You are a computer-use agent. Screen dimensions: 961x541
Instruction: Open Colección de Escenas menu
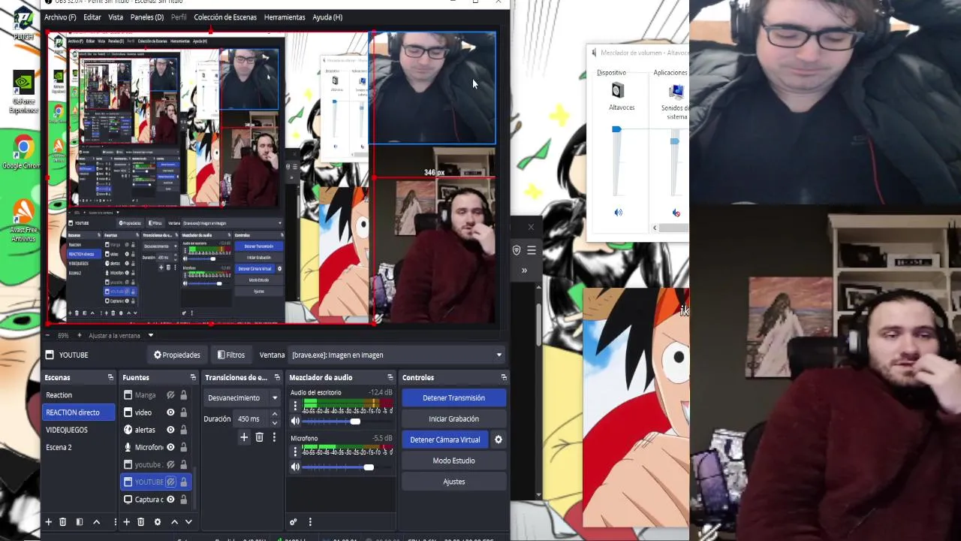[225, 17]
